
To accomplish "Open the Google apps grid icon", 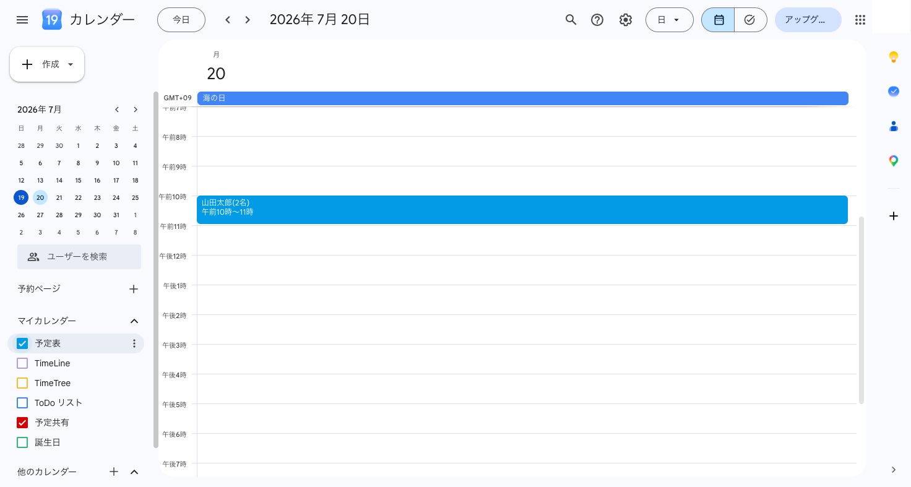I will pos(860,20).
